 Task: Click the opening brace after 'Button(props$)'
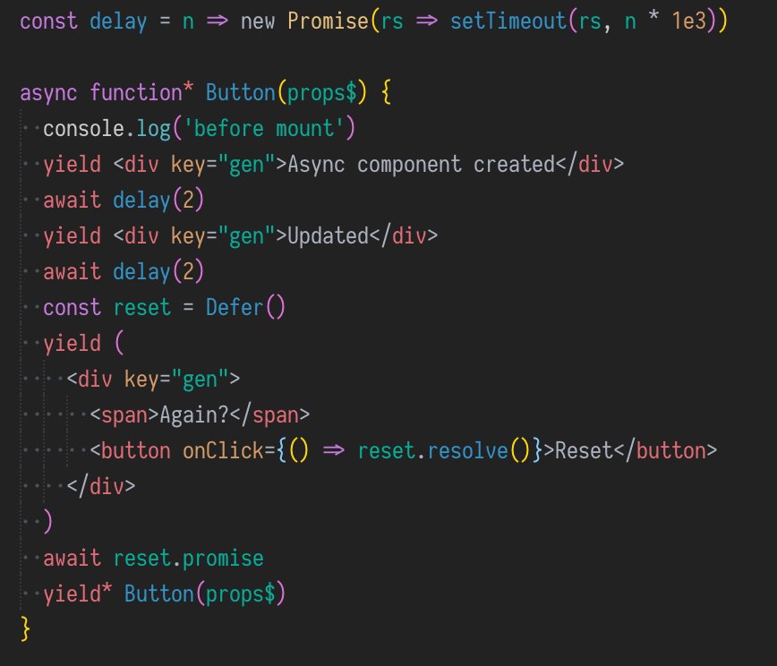coord(387,93)
